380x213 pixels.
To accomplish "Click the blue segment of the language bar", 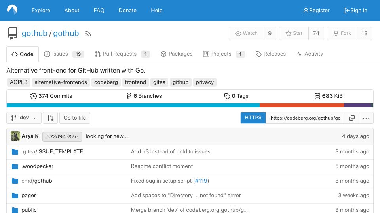I will [133, 105].
